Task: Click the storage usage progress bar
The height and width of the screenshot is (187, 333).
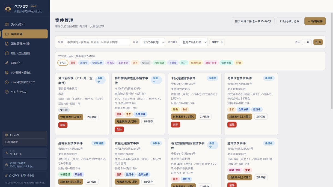Action: [25, 139]
